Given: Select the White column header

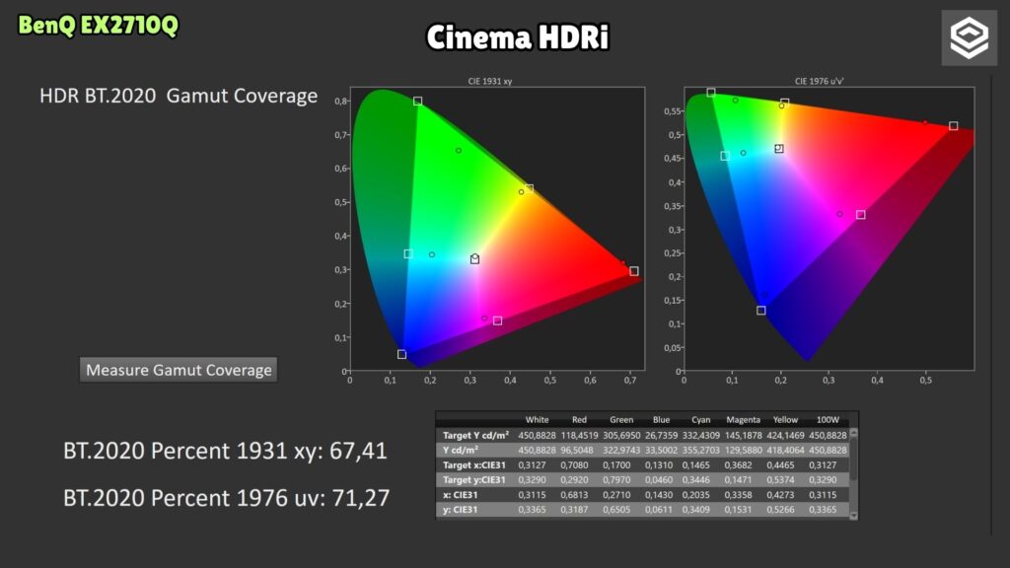Looking at the screenshot, I should coord(537,420).
